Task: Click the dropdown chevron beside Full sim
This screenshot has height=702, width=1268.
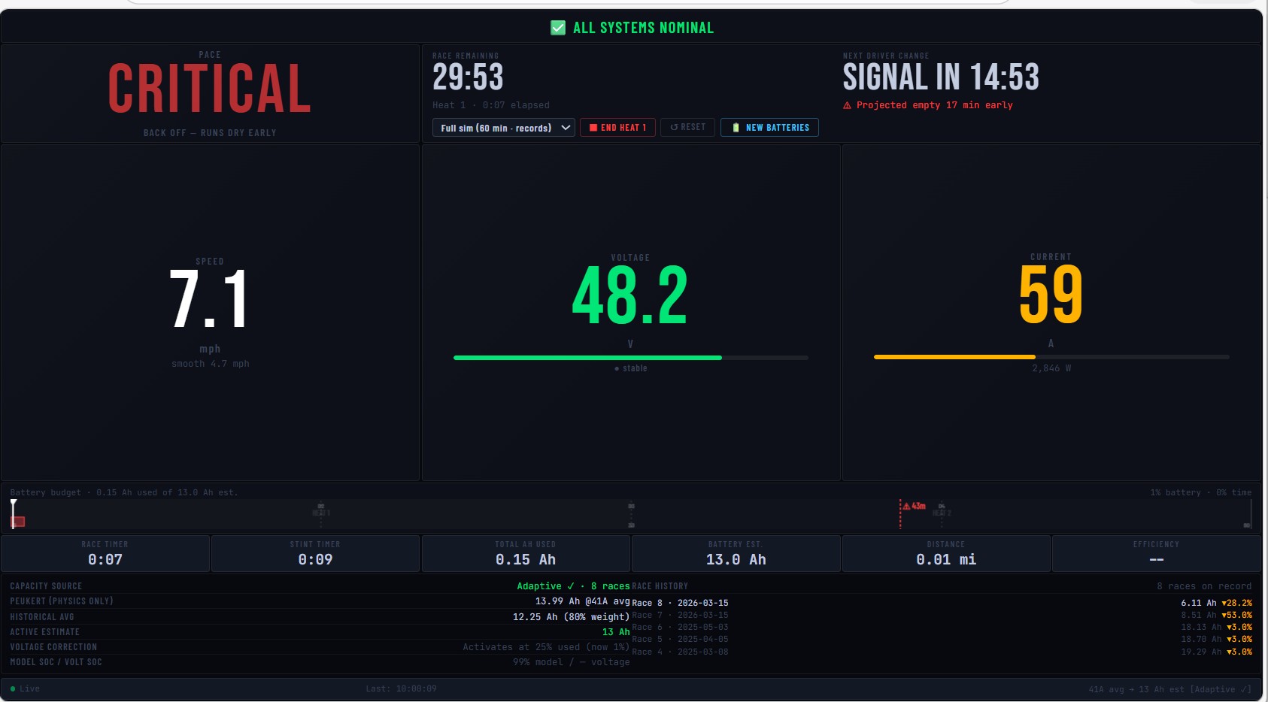Action: (x=566, y=128)
